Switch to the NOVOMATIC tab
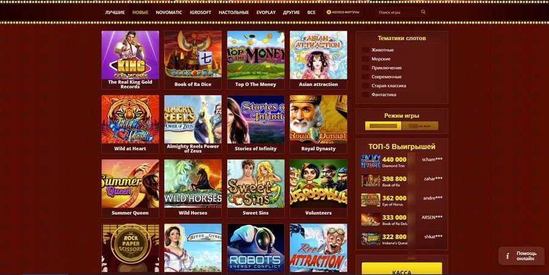The height and width of the screenshot is (275, 549). (x=169, y=12)
